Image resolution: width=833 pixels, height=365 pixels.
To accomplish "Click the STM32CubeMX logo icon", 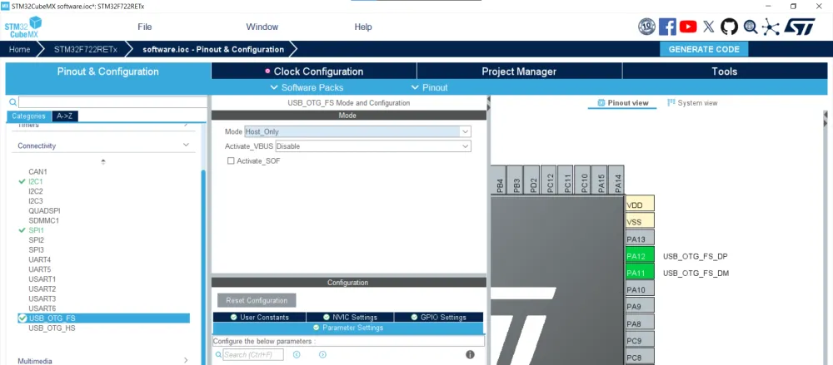I will point(23,27).
